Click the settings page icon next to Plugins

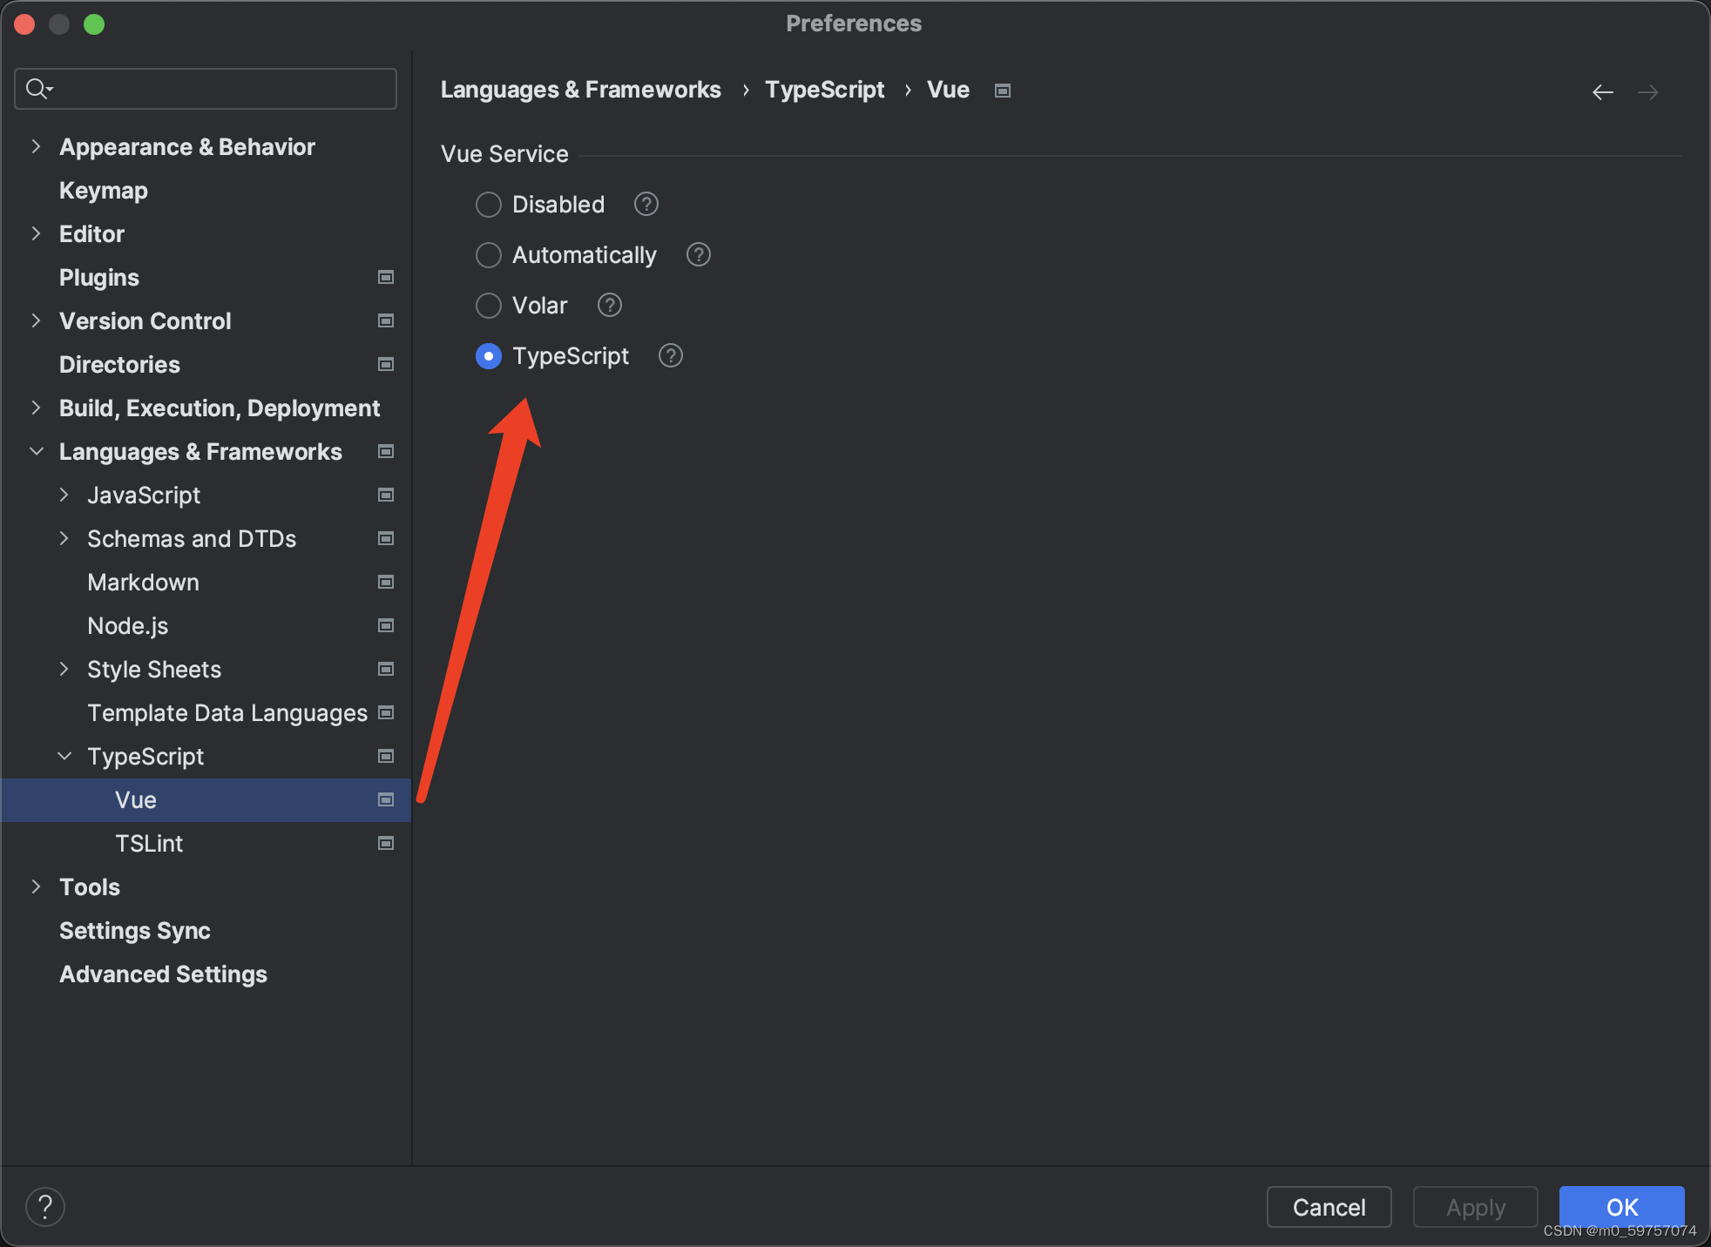coord(385,278)
